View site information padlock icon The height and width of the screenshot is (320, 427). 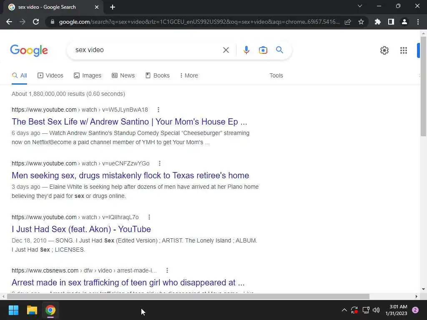tap(53, 22)
